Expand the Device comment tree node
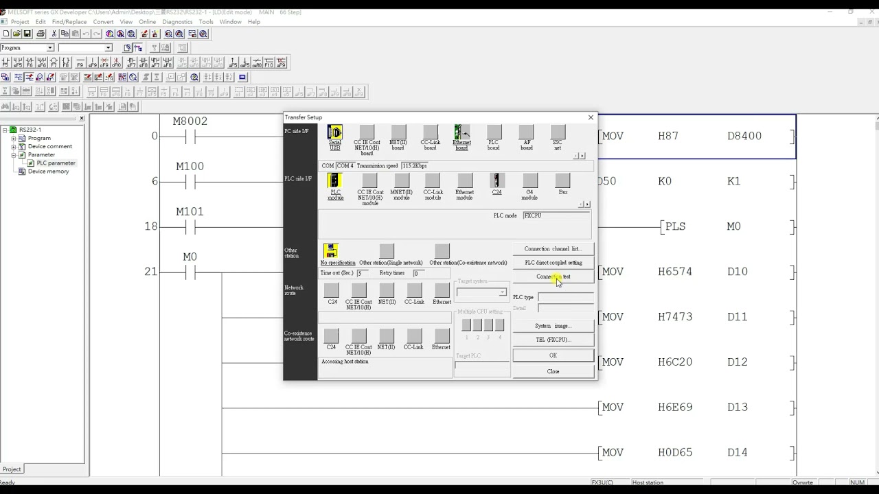Screen dimensions: 879x494 pos(13,146)
